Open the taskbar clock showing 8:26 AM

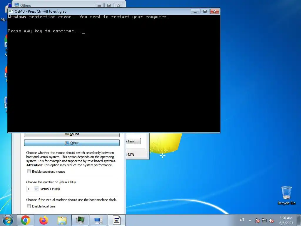point(286,220)
